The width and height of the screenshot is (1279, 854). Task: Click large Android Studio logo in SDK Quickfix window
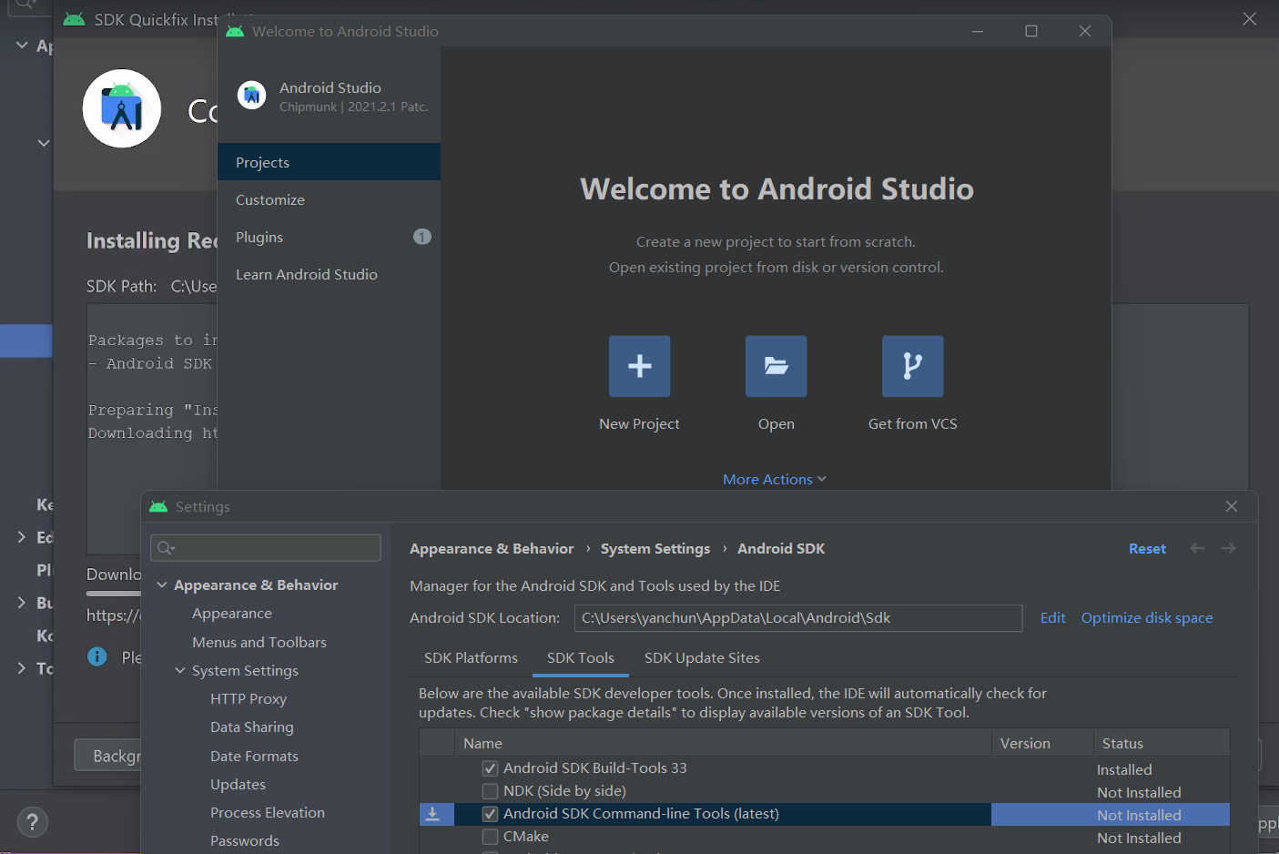click(122, 108)
